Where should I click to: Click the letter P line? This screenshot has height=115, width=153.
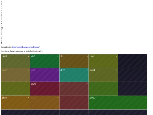tap(1, 34)
